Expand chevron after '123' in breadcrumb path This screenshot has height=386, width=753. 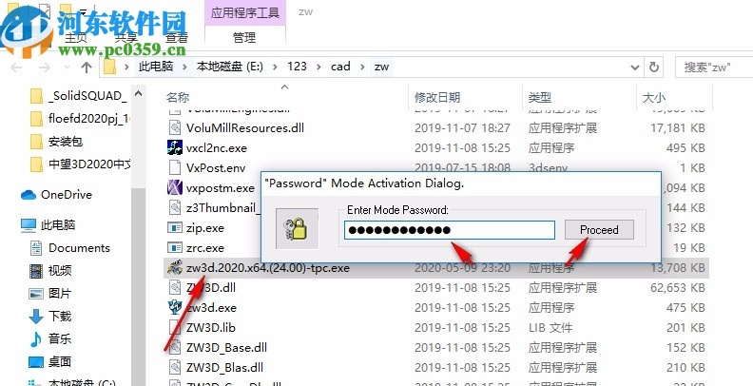coord(319,67)
